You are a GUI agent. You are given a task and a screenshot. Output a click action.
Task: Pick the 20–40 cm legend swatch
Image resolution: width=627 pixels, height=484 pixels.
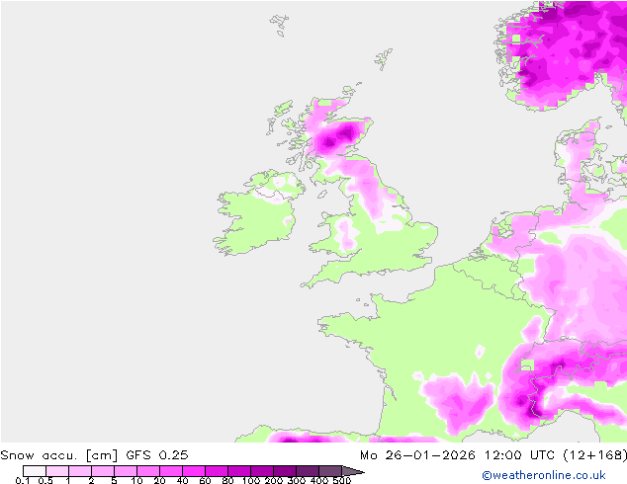171,471
